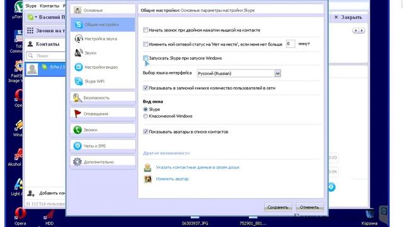This screenshot has width=403, height=227.
Task: Open the Корзина recycle bin icon
Action: tap(370, 218)
